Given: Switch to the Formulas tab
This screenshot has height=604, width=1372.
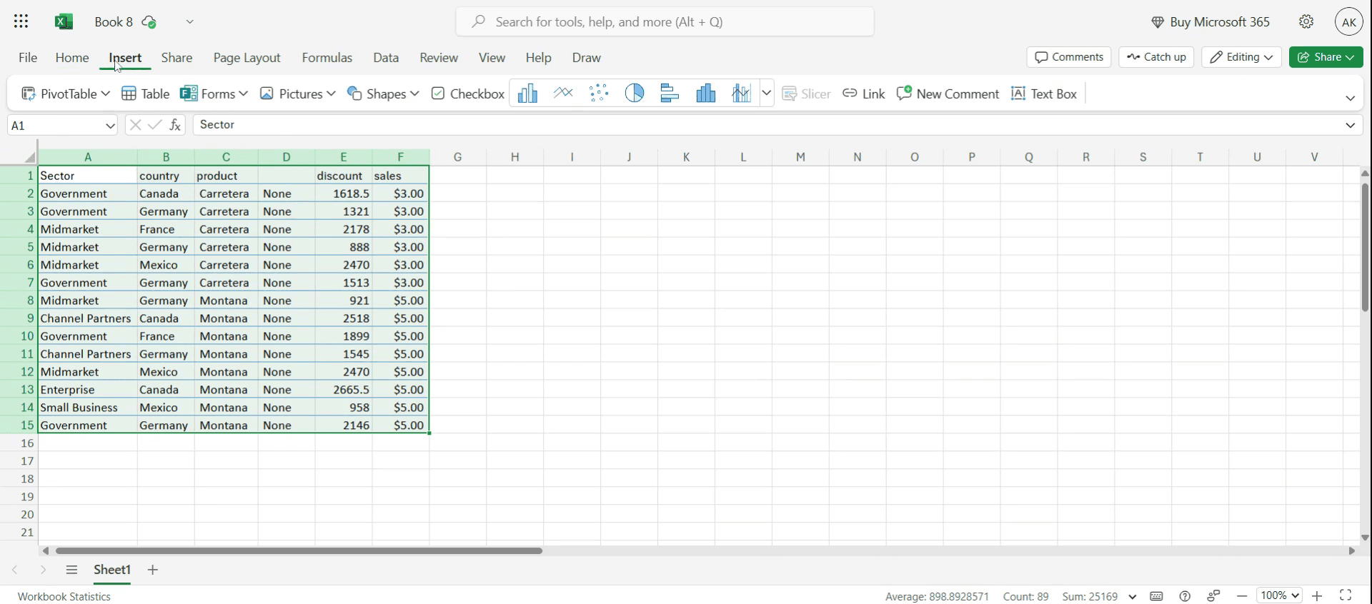Looking at the screenshot, I should (327, 58).
